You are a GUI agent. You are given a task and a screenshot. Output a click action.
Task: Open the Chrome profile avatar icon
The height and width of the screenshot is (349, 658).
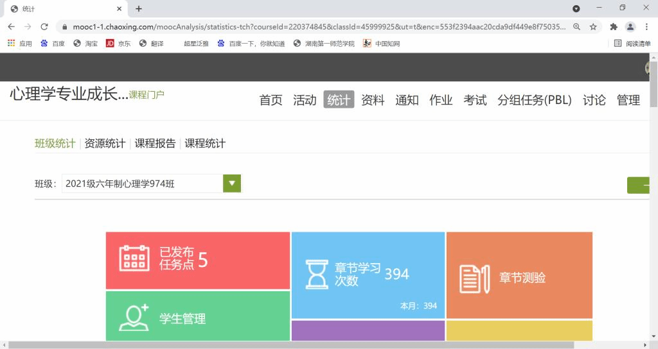tap(630, 27)
